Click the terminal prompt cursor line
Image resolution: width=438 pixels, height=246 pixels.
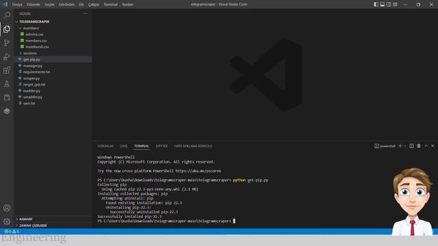click(166, 221)
